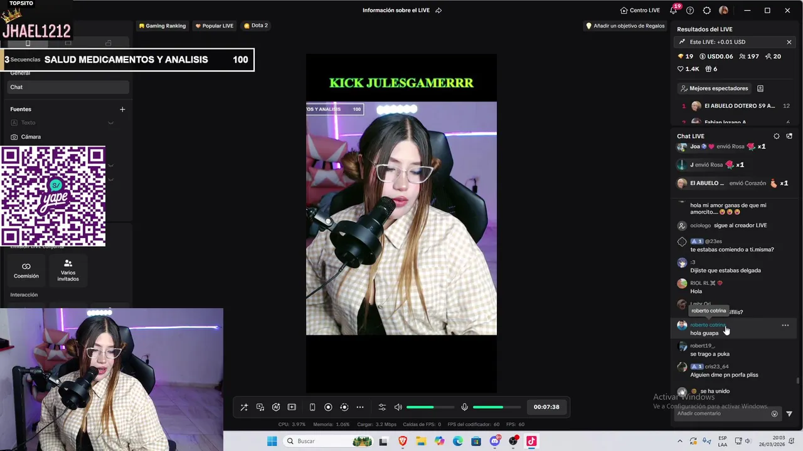Open File Explorer from the taskbar

[x=421, y=441]
